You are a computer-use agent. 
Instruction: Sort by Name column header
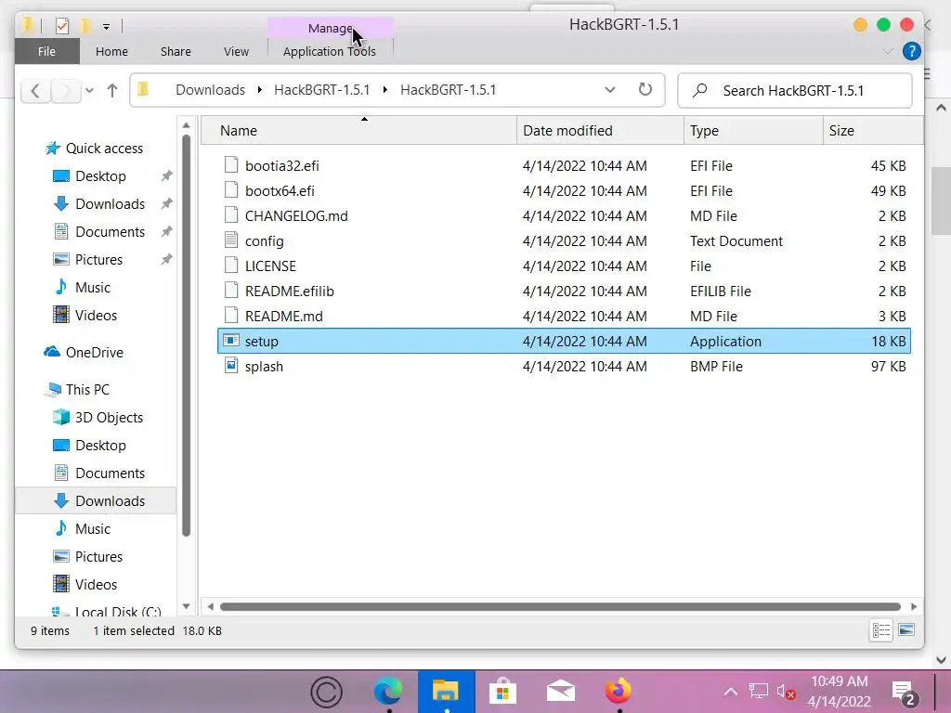tap(358, 131)
